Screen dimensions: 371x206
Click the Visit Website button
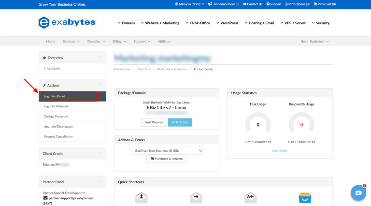[x=154, y=122]
